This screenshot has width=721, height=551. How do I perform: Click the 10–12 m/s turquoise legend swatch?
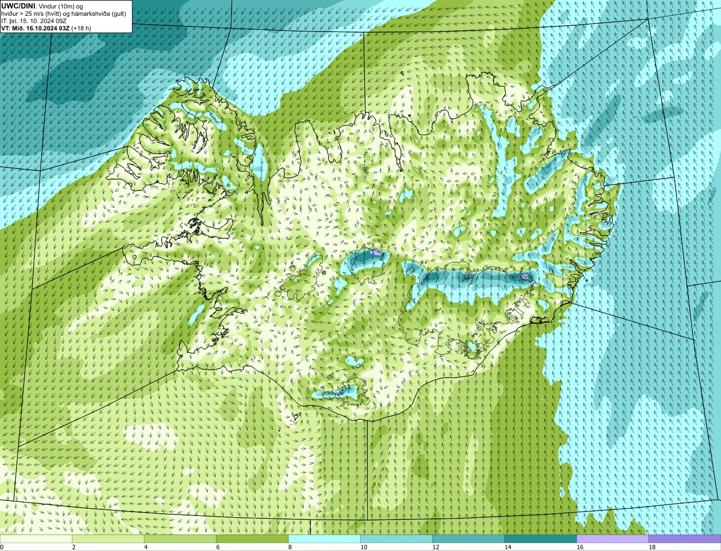point(397,539)
